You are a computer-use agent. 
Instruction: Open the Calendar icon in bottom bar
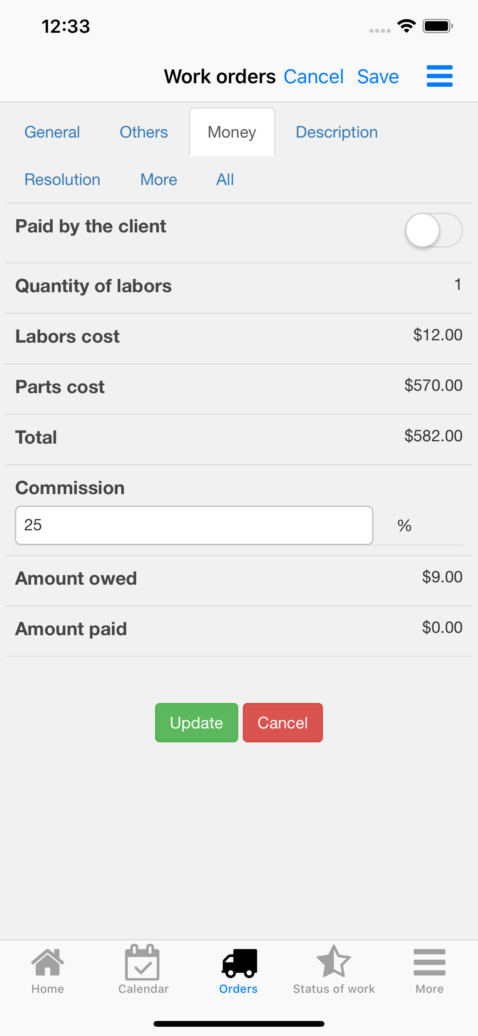tap(143, 963)
